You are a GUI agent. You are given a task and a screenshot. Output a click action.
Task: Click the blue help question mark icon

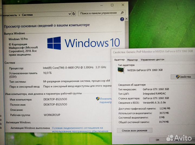pyautogui.click(x=122, y=19)
